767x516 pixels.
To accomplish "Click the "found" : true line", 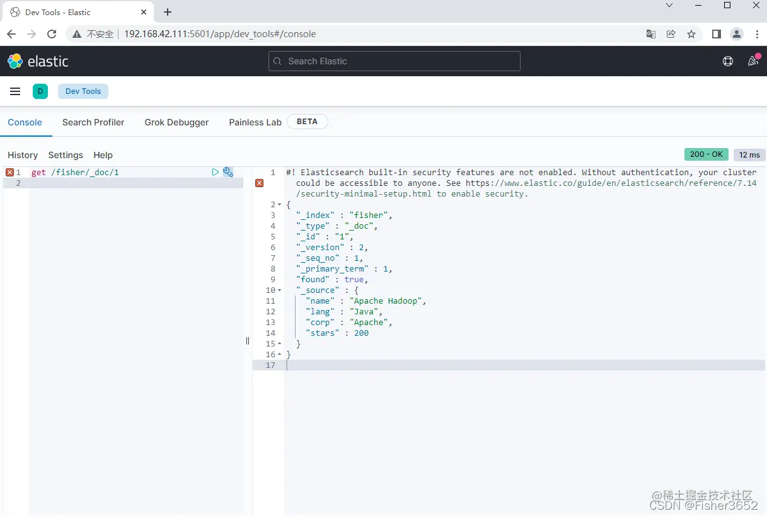I will coord(332,279).
